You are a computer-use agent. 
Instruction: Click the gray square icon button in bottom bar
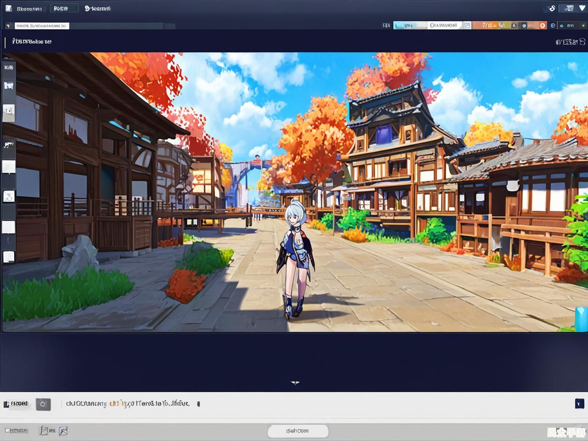point(43,404)
